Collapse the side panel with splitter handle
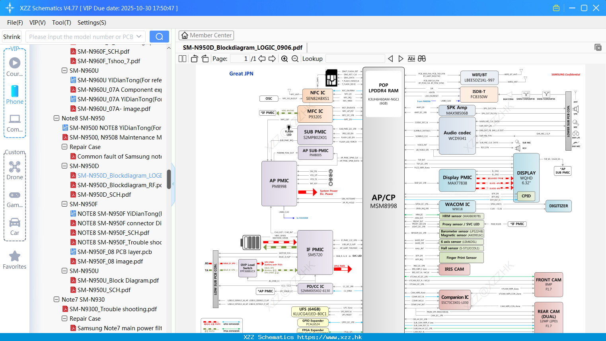The width and height of the screenshot is (606, 341). pyautogui.click(x=173, y=184)
